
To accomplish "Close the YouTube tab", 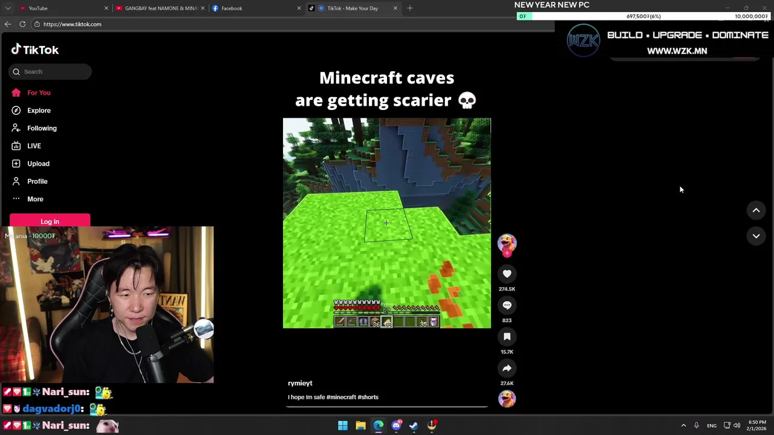I will (106, 8).
